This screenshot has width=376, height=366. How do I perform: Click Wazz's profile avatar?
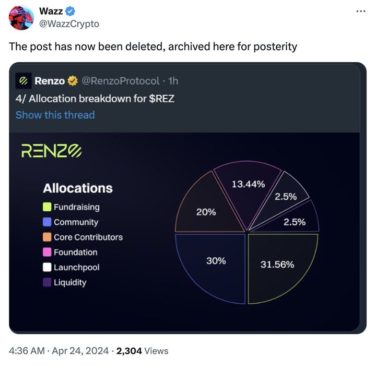tap(21, 17)
